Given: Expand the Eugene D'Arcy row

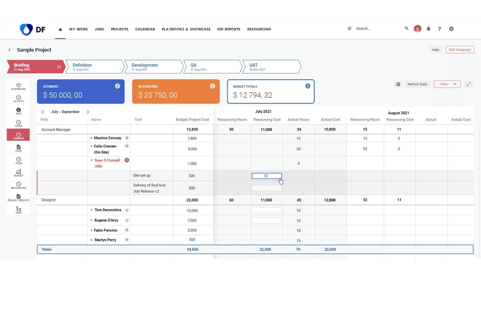Looking at the screenshot, I should coord(91,221).
